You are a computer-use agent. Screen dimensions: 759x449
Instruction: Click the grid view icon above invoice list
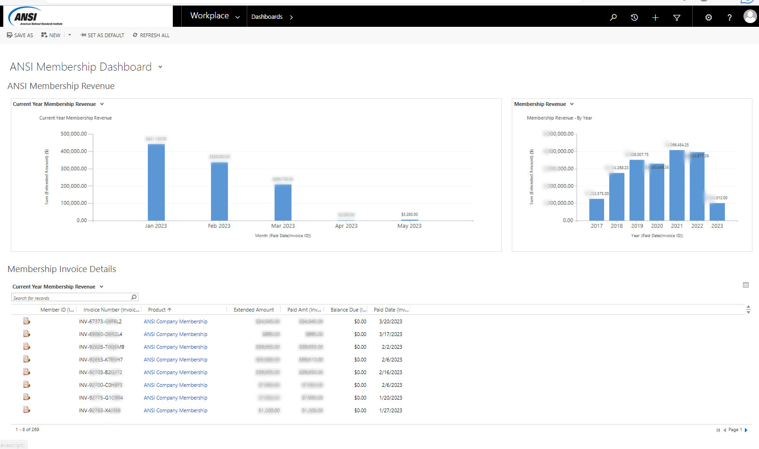[746, 285]
